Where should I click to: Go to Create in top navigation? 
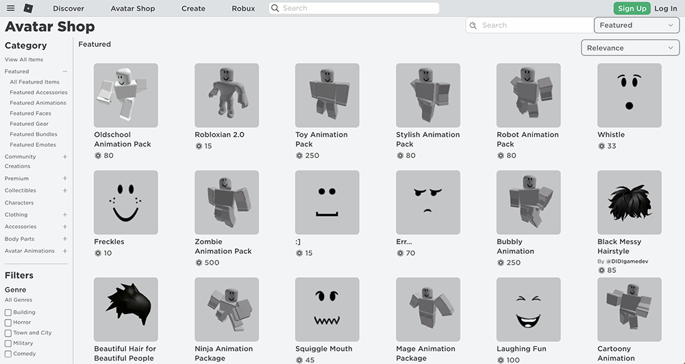coord(193,8)
